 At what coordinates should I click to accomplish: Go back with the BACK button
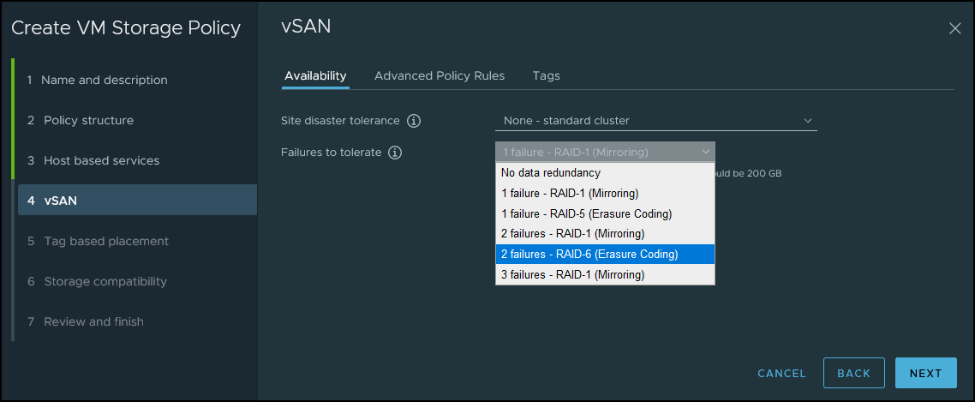pyautogui.click(x=853, y=373)
